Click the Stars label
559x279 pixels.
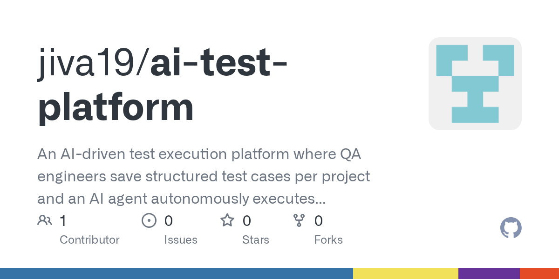256,240
